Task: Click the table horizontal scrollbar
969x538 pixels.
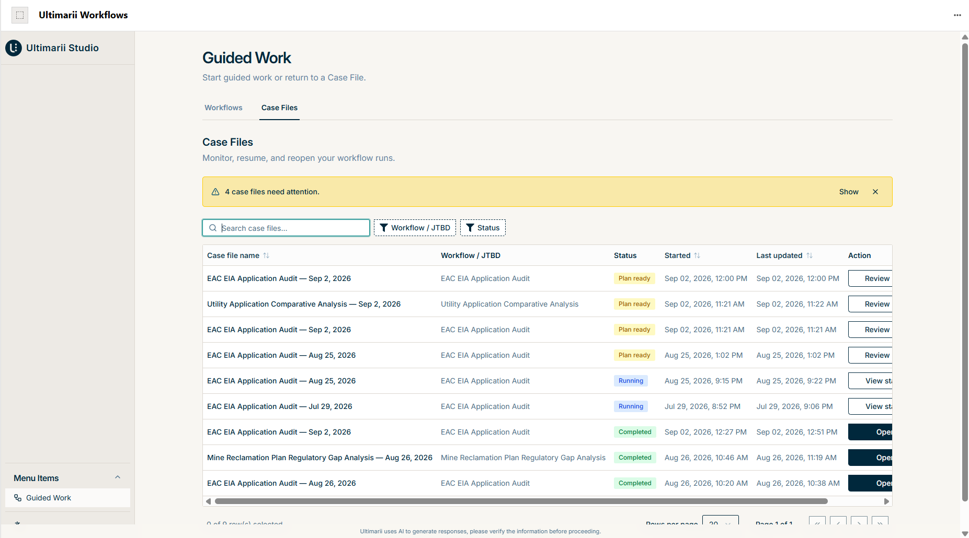Action: click(521, 501)
